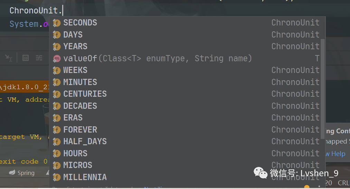Click the Trace Current Stream Chain icon
Image resolution: width=350 pixels, height=189 pixels.
(x=39, y=58)
